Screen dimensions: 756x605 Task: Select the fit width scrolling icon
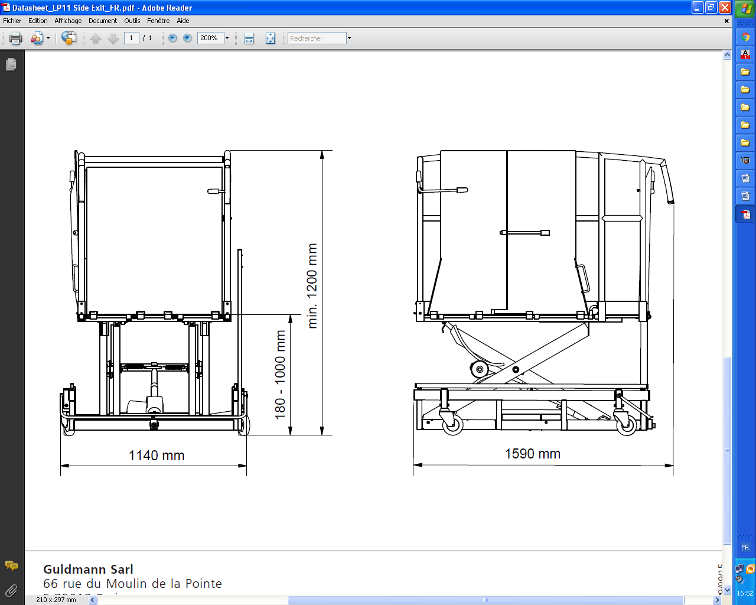click(249, 38)
